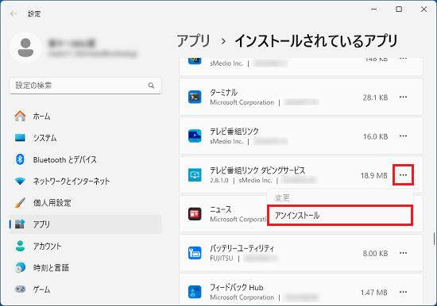Screen dimensions: 437x306
Task: Click the ホーム house icon
Action: click(x=20, y=116)
